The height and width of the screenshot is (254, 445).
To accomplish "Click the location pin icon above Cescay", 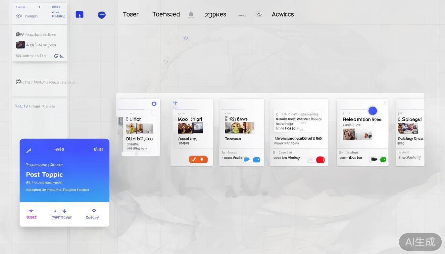I will pos(94,211).
